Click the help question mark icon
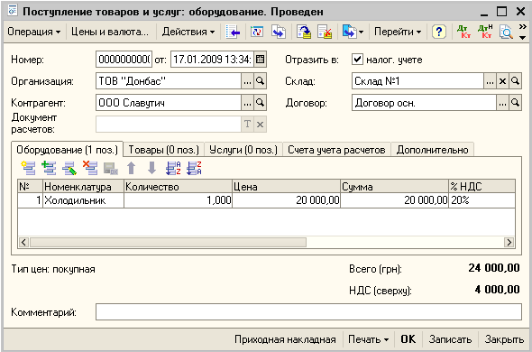Image resolution: width=532 pixels, height=352 pixels. [x=439, y=32]
